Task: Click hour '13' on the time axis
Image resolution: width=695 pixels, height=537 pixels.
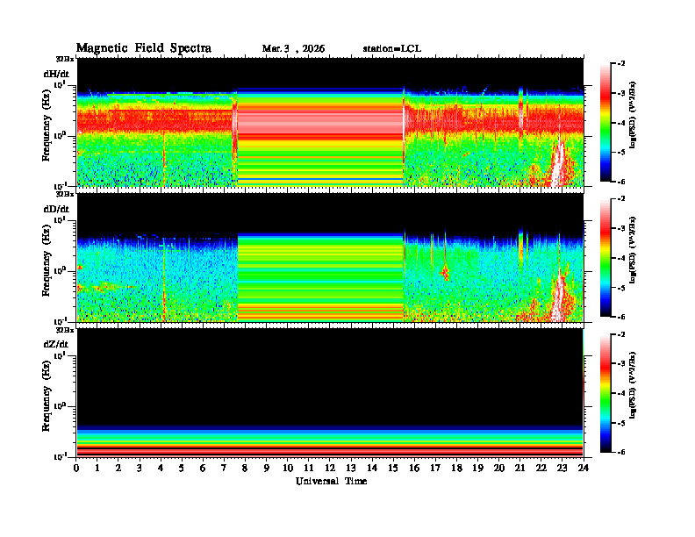Action: [351, 469]
